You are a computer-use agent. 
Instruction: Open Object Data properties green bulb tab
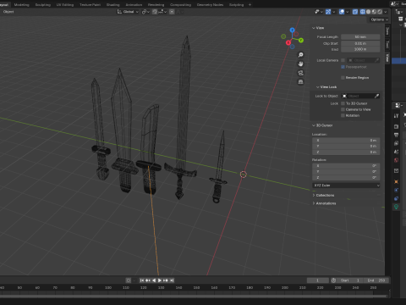pos(396,207)
